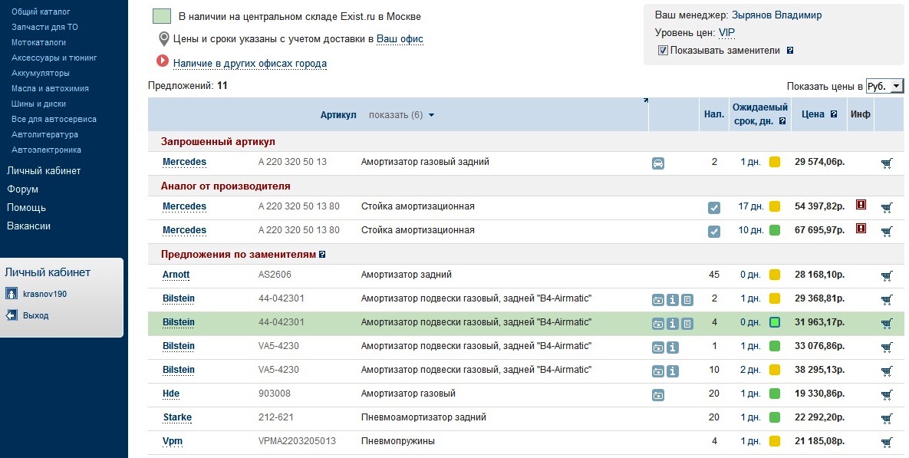This screenshot has height=458, width=909.
Task: Add Starke 212-621 to cart
Action: [x=887, y=419]
